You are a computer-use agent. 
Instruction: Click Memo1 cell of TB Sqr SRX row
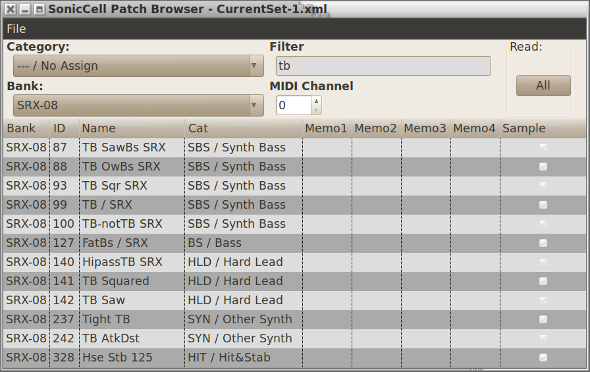pos(327,186)
